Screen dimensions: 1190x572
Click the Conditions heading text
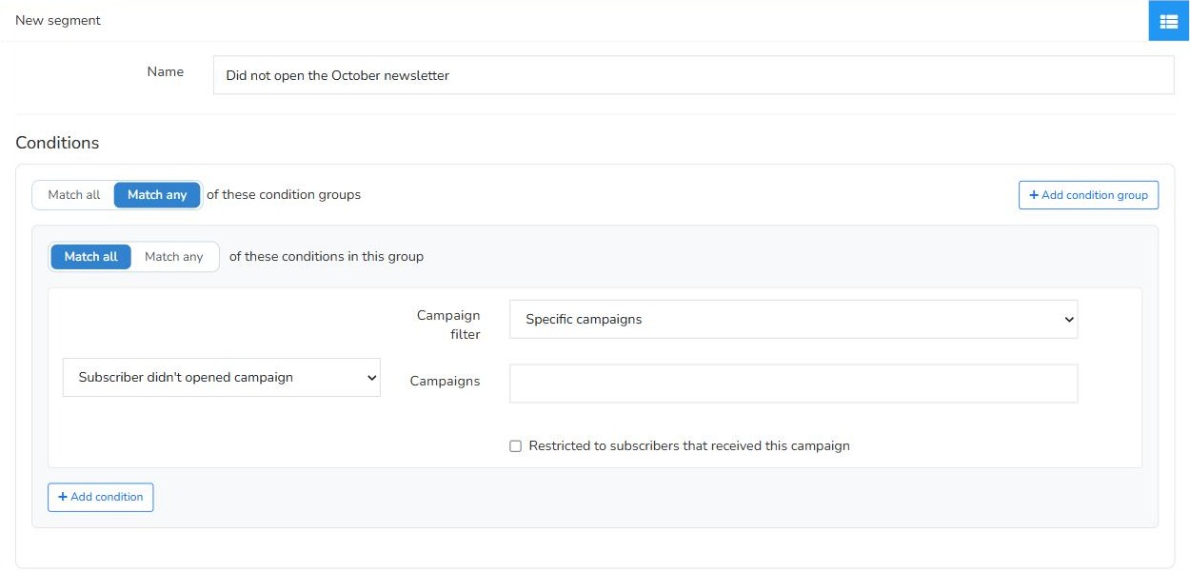pyautogui.click(x=57, y=143)
